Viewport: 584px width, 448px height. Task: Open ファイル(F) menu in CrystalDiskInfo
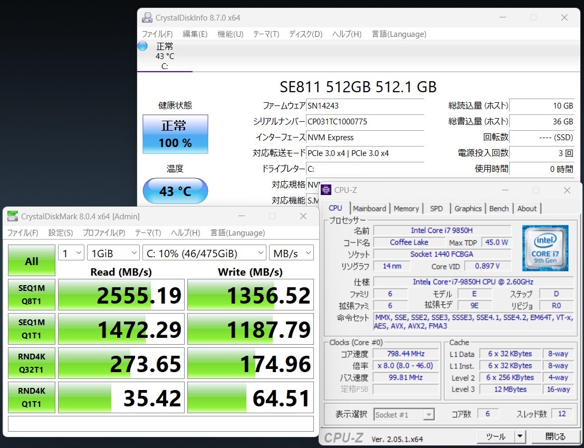(x=157, y=34)
